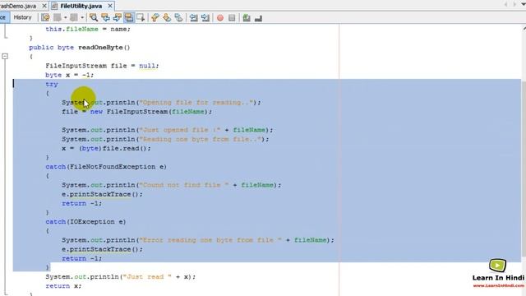The height and width of the screenshot is (296, 526).
Task: Open the Forward history dropdown arrow
Action: pyautogui.click(x=82, y=18)
